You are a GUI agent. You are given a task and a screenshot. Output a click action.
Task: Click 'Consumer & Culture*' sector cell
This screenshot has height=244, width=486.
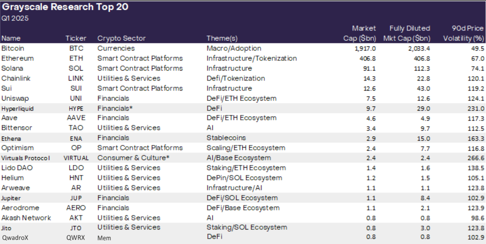[x=133, y=158]
